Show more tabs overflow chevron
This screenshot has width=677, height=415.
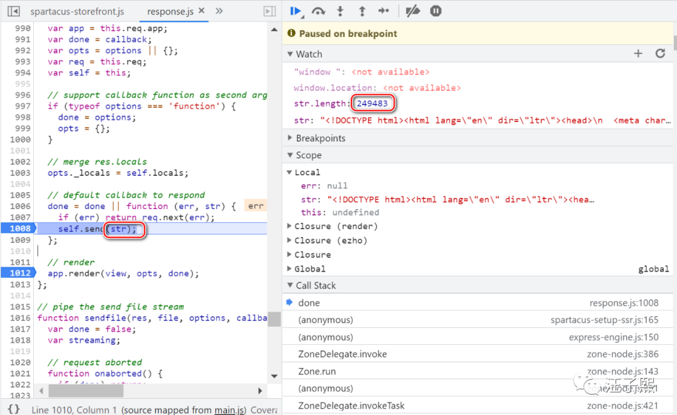219,11
